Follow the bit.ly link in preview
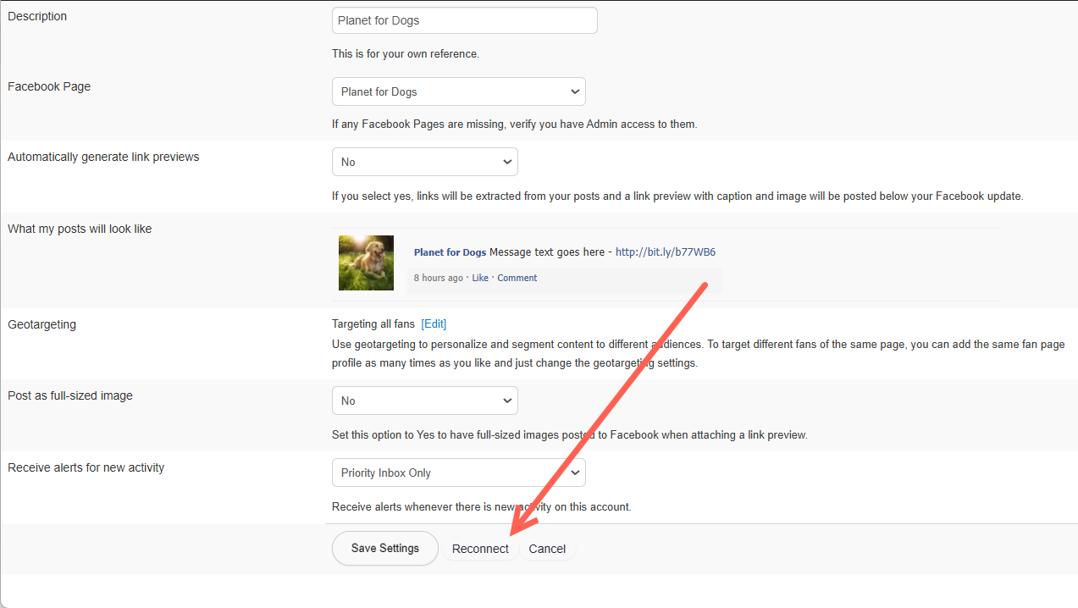Viewport: 1078px width, 608px height. click(666, 252)
